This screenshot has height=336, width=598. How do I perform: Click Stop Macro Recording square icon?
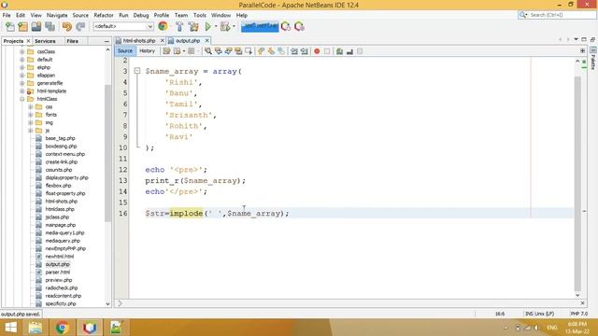[x=327, y=51]
